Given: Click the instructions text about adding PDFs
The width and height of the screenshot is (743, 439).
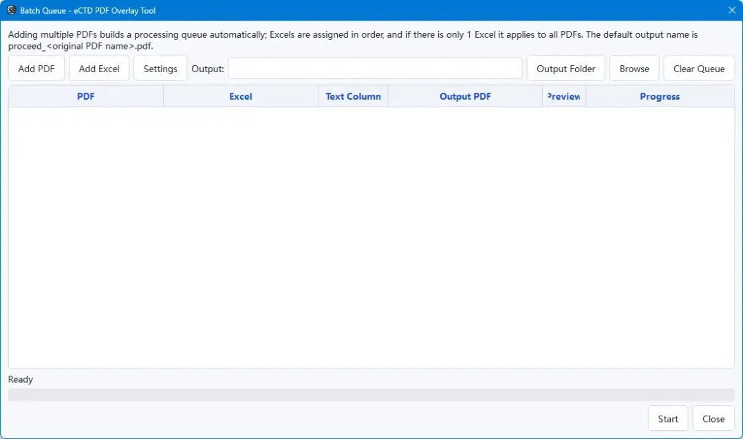Looking at the screenshot, I should pos(353,41).
